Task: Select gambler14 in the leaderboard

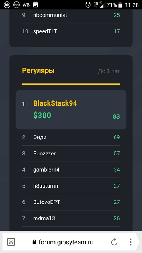Action: [x=71, y=170]
